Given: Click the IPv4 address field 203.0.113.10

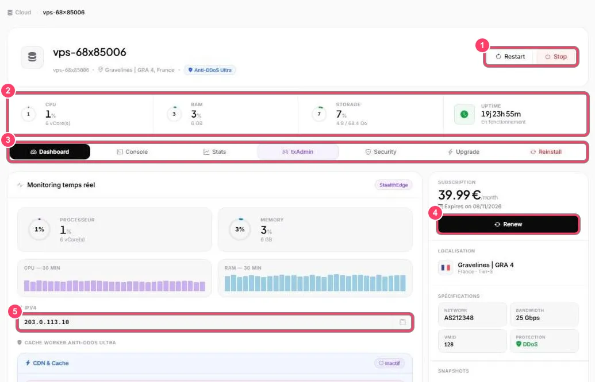Looking at the screenshot, I should [x=215, y=322].
